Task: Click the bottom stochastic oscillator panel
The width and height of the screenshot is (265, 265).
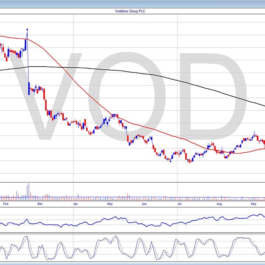Action: click(x=132, y=247)
